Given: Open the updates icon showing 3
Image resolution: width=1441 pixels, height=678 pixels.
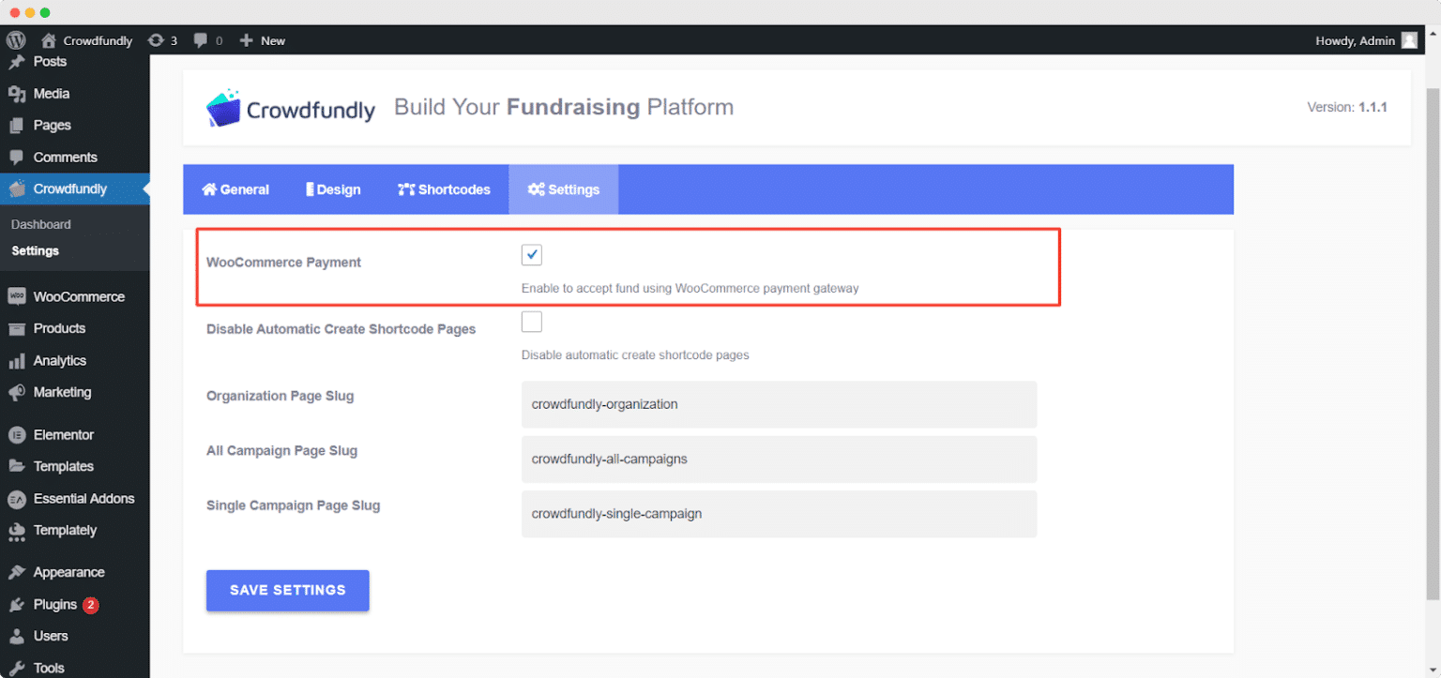Looking at the screenshot, I should tap(156, 40).
